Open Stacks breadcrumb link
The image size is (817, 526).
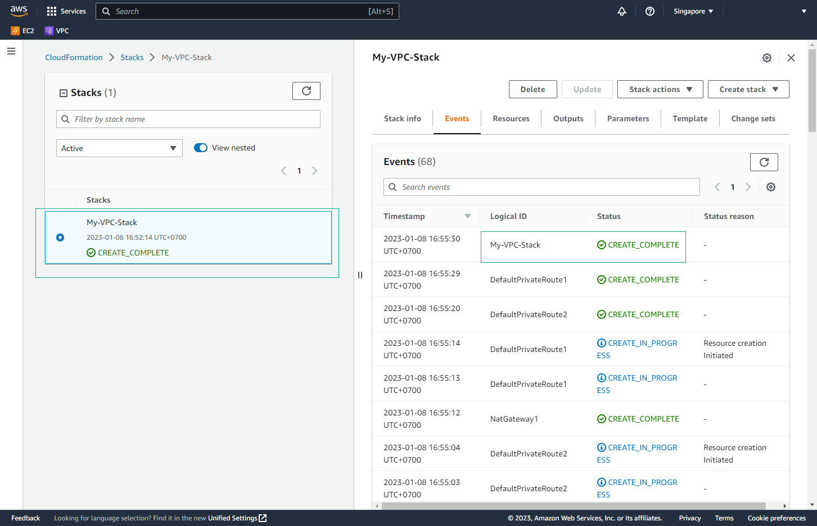(132, 57)
